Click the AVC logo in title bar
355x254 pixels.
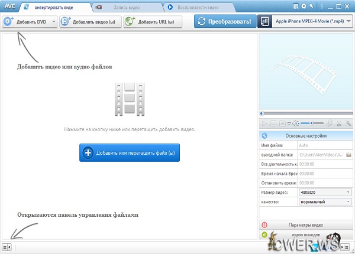coord(10,6)
